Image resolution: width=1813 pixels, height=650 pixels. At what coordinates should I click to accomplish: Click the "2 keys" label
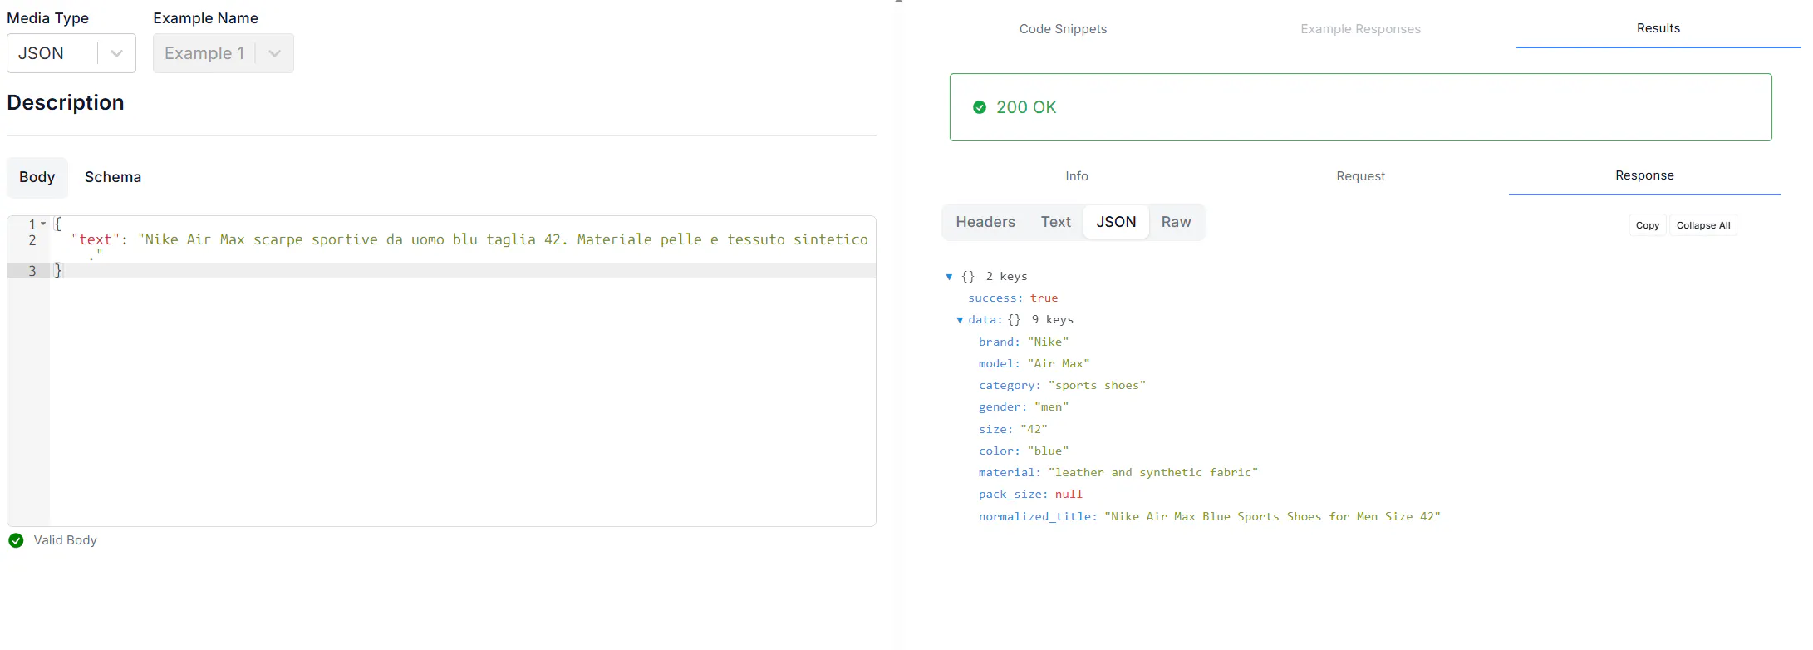1006,277
